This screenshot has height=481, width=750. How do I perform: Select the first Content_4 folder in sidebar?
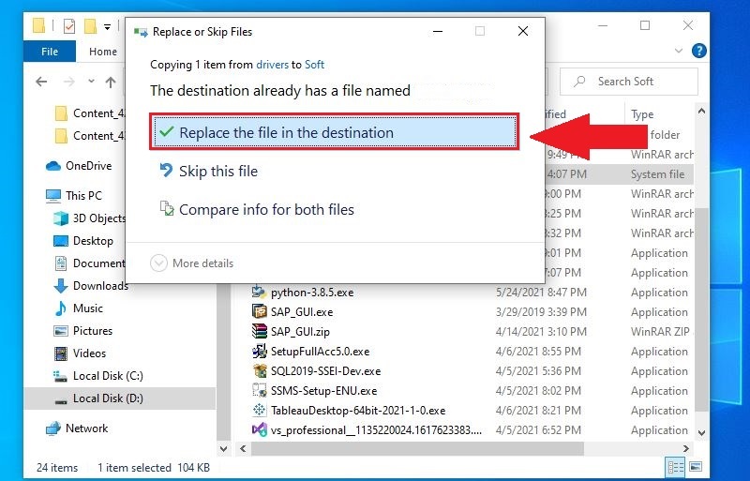89,113
